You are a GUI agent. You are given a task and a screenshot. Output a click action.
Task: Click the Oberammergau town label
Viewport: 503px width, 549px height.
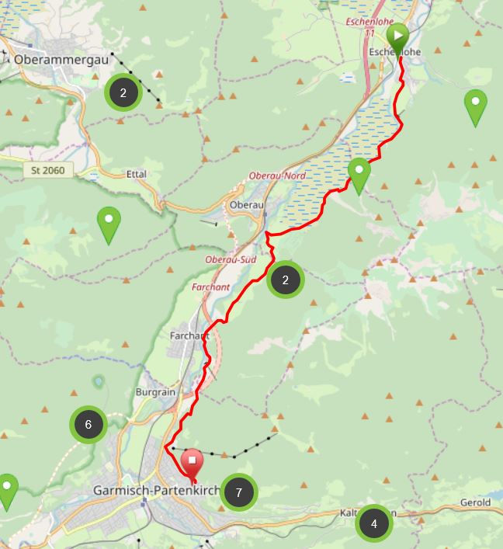[x=61, y=60]
